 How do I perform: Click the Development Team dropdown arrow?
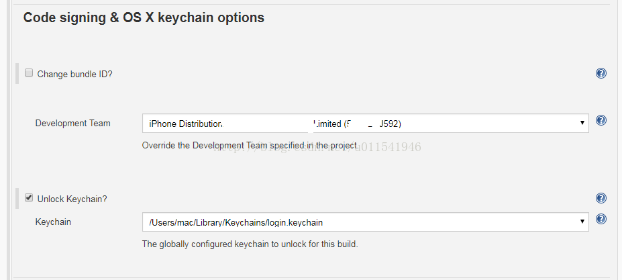(x=582, y=123)
